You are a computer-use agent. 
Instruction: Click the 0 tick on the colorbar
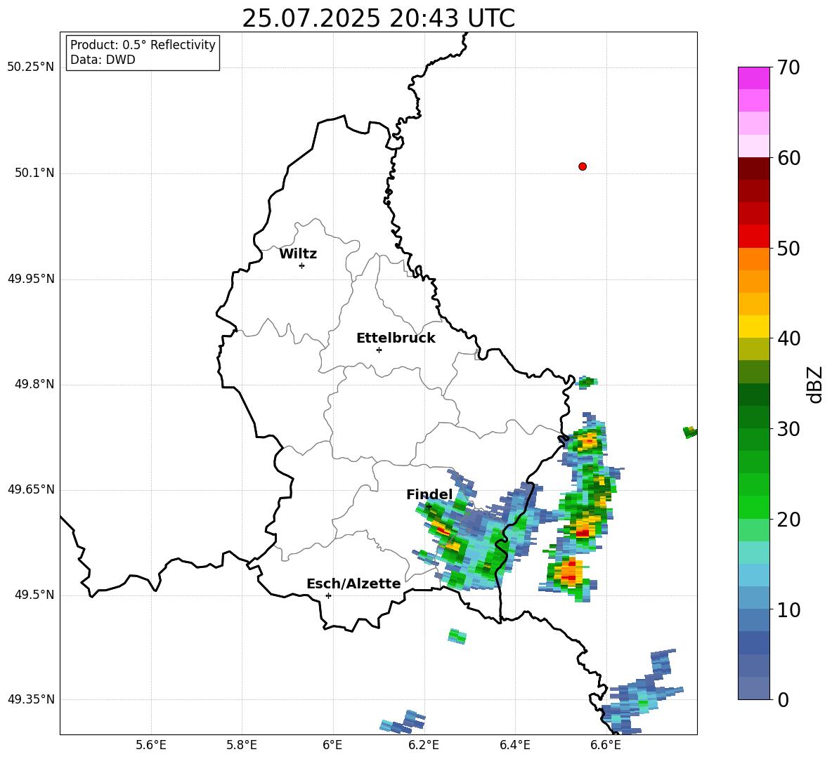click(x=783, y=699)
